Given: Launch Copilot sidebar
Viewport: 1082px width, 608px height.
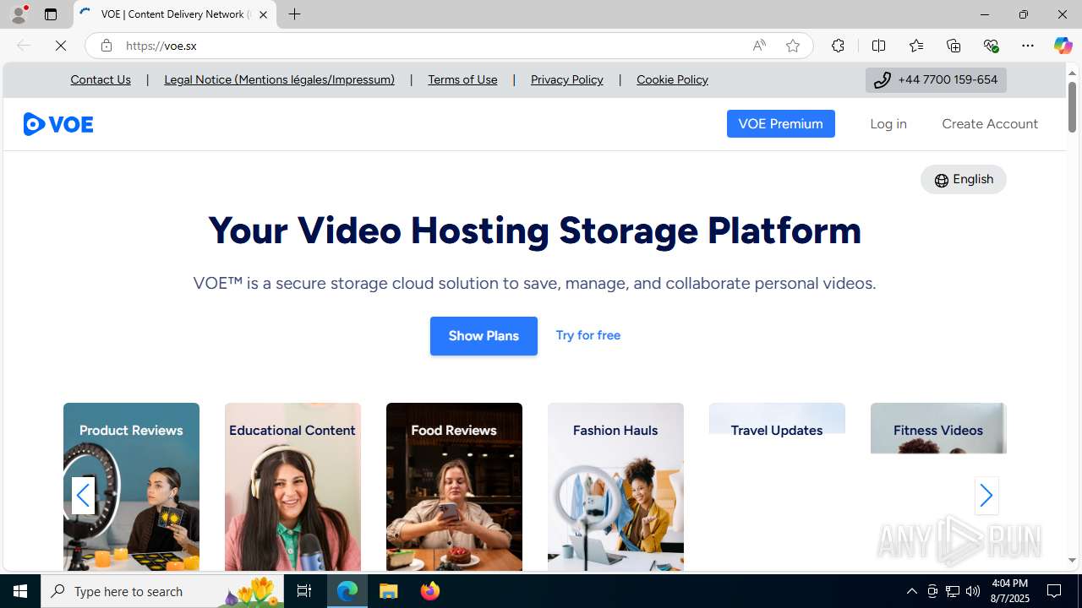Looking at the screenshot, I should [1063, 46].
